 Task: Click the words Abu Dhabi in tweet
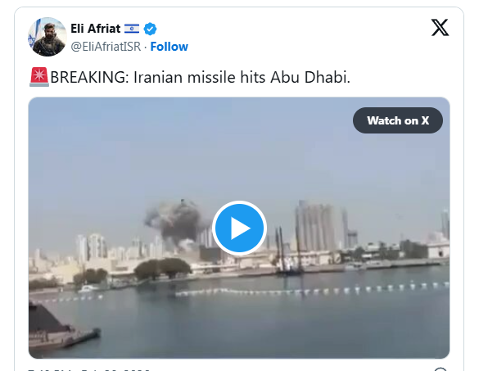[310, 77]
